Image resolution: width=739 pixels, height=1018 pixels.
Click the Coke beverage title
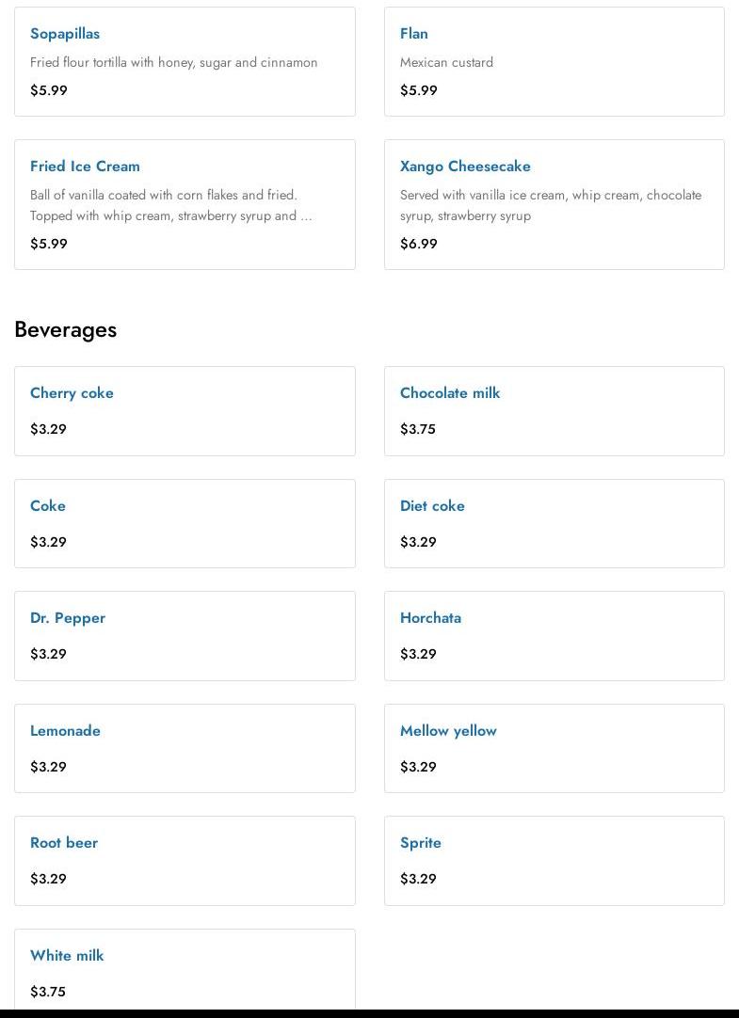(x=48, y=506)
